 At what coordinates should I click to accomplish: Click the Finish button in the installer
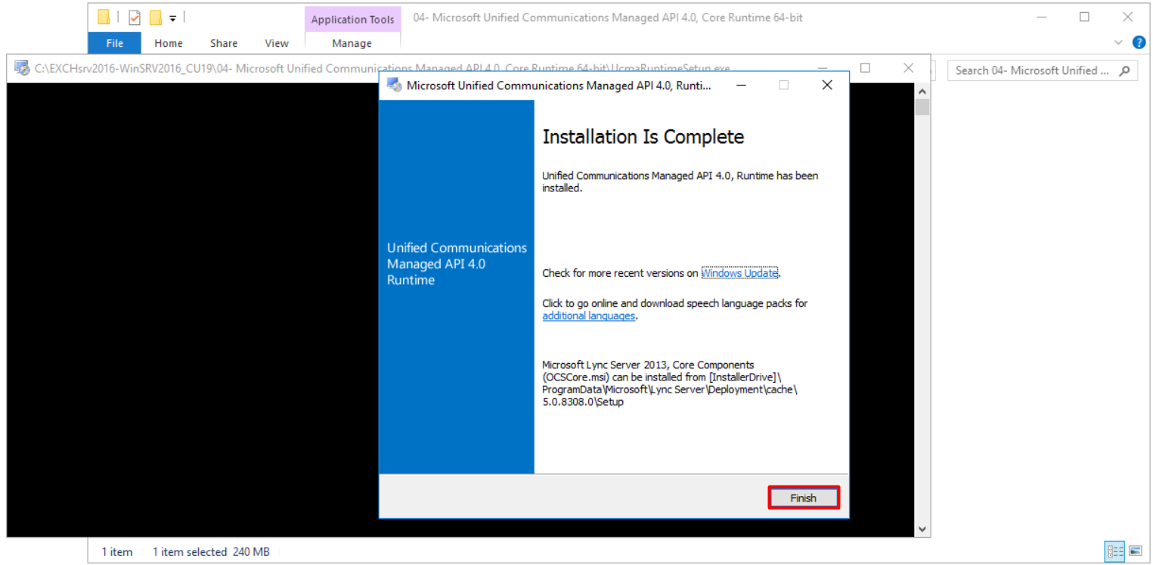point(804,498)
